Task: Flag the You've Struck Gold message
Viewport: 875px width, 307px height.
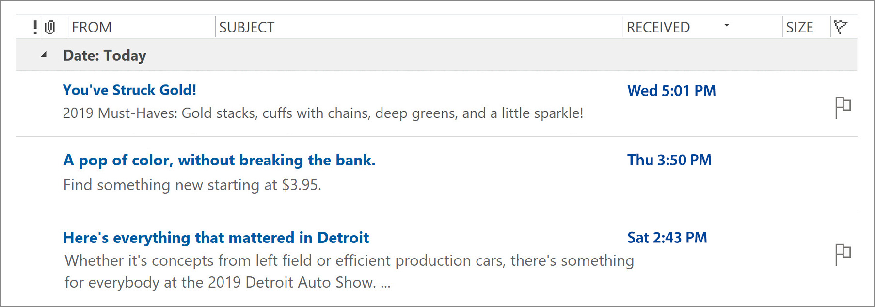Action: [x=843, y=107]
